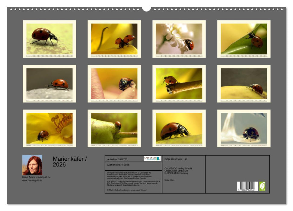Click the CALVENDO logo

pyautogui.click(x=152, y=159)
